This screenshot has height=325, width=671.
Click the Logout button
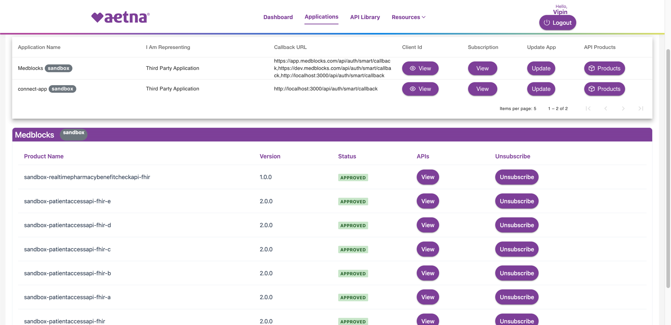click(x=557, y=22)
